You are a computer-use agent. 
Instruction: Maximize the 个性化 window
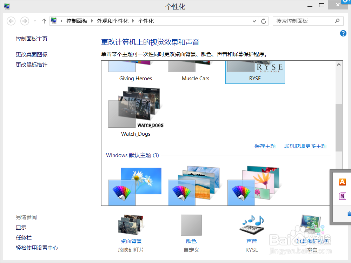[x=322, y=5]
